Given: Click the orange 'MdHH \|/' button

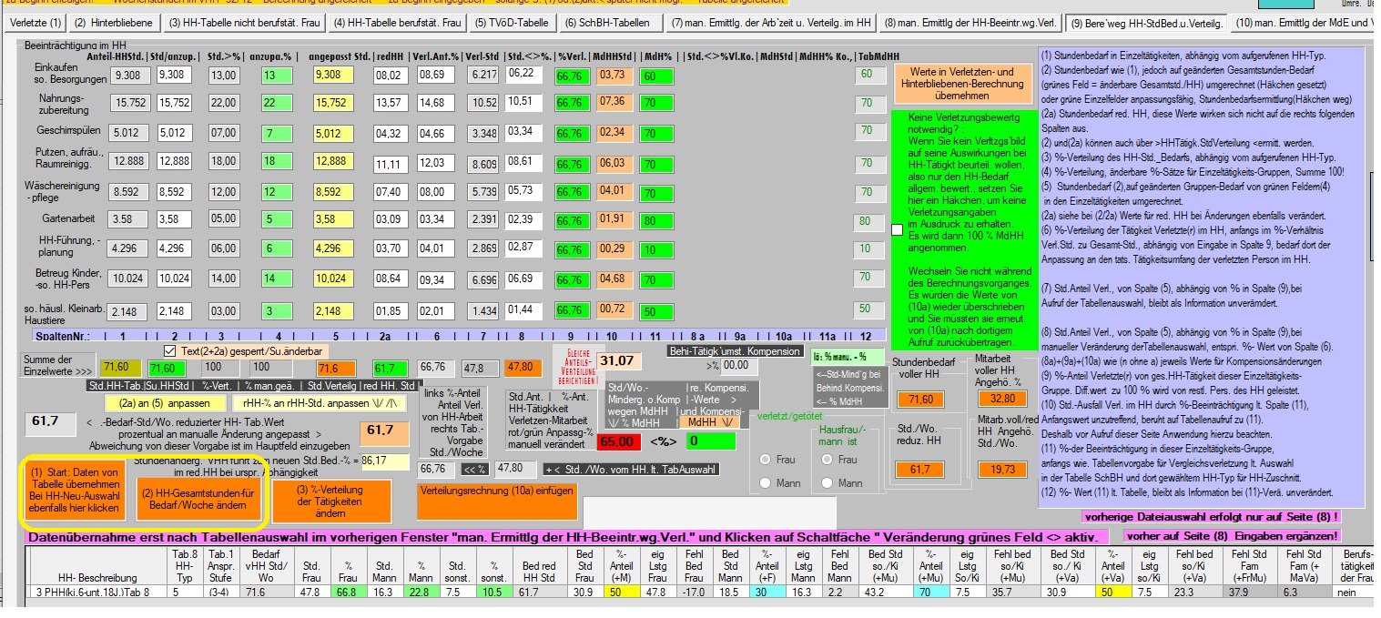Looking at the screenshot, I should 707,420.
